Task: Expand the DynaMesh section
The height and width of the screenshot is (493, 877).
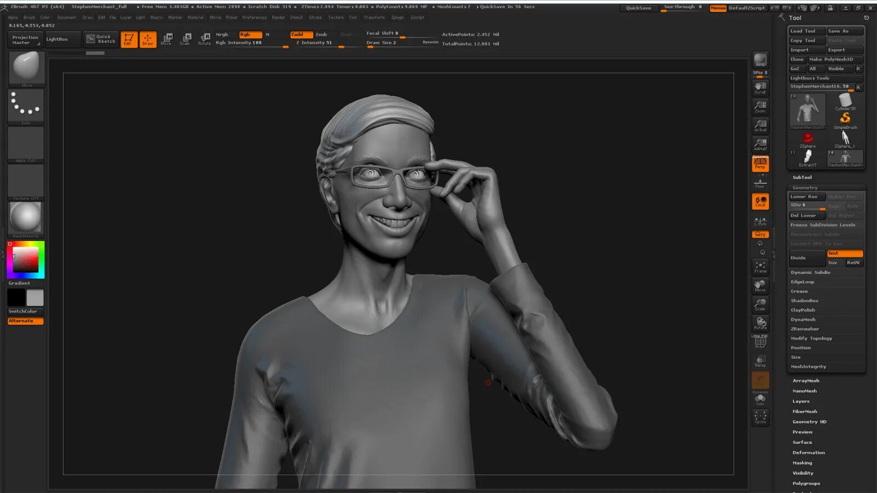Action: 803,319
